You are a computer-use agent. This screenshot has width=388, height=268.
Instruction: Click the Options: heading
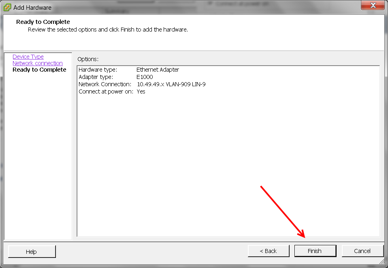pyautogui.click(x=88, y=60)
